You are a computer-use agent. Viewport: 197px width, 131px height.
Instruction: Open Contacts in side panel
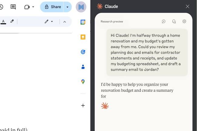[x=83, y=67]
